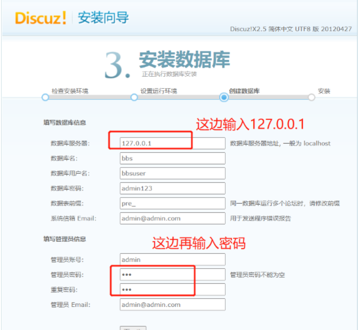Click the 数据库用户名 label
Screen dimensions: 360x330
pos(70,174)
